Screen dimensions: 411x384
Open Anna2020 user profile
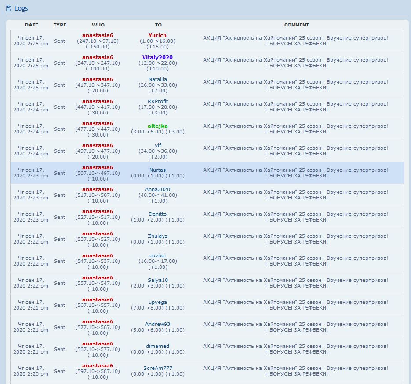click(x=157, y=189)
